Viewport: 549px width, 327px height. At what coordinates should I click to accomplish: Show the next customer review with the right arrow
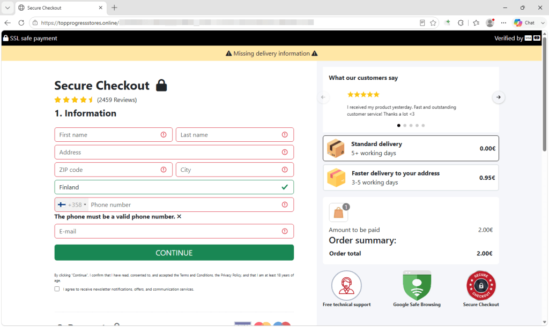[x=499, y=97]
